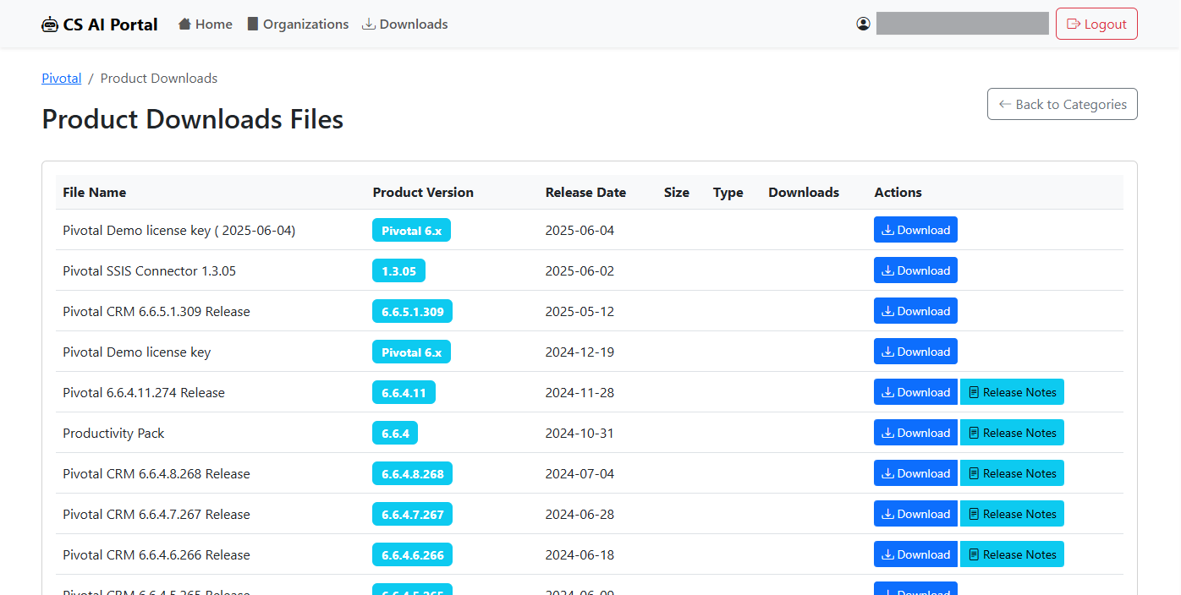The width and height of the screenshot is (1181, 595).
Task: Click the release date 2024-11-28
Action: point(580,393)
